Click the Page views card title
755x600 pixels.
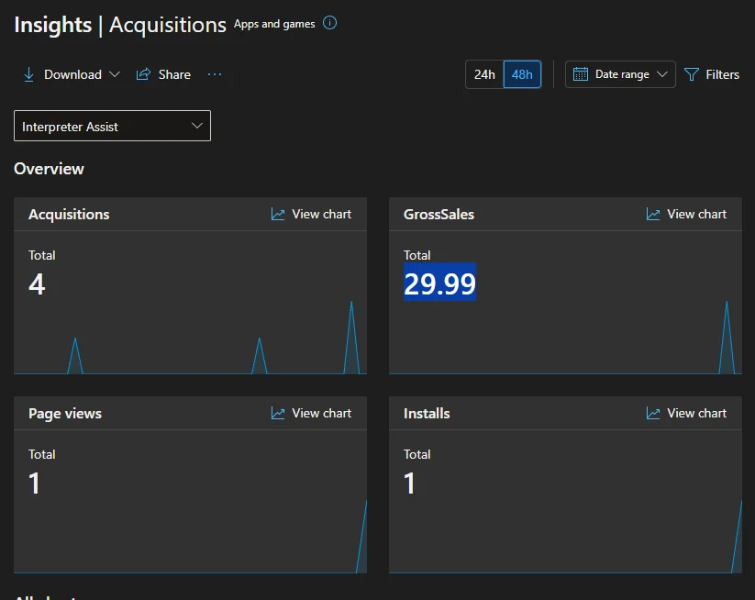[x=65, y=414]
